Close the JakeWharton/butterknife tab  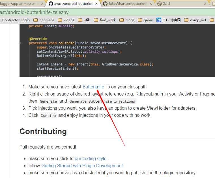(151, 4)
